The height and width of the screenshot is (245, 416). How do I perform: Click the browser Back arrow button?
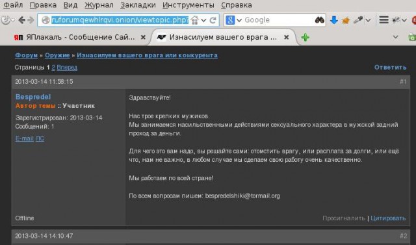21,20
